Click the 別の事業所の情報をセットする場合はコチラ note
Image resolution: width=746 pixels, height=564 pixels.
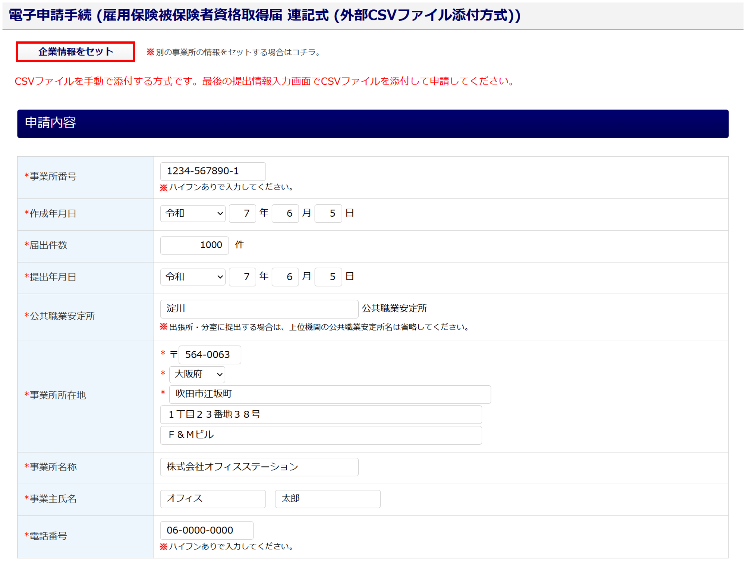[234, 52]
